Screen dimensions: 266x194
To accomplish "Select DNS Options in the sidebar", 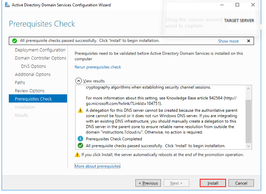I will pyautogui.click(x=34, y=66).
